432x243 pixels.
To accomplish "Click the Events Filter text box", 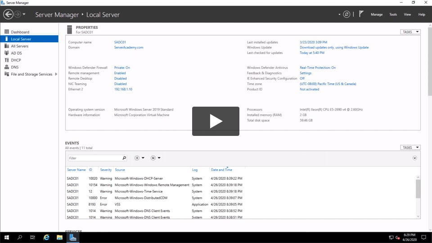I will point(94,158).
